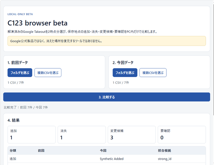Screen dimensions: 214x165
Task: Click the 前回 column header
Action: pyautogui.click(x=41, y=151)
